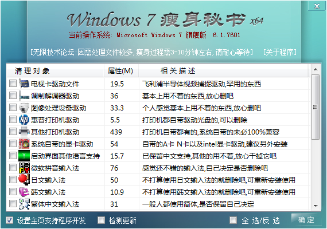Click the imaging device camera icon (图像处理设备驱动)

pos(24,108)
